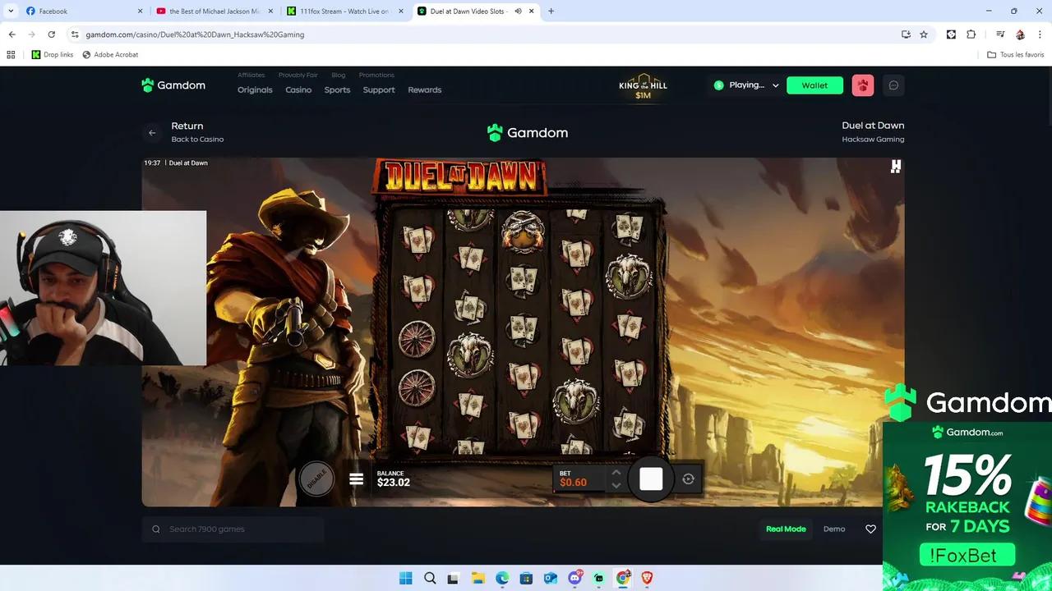Open the Chrome profile avatar
This screenshot has height=591, width=1052.
coord(1020,34)
